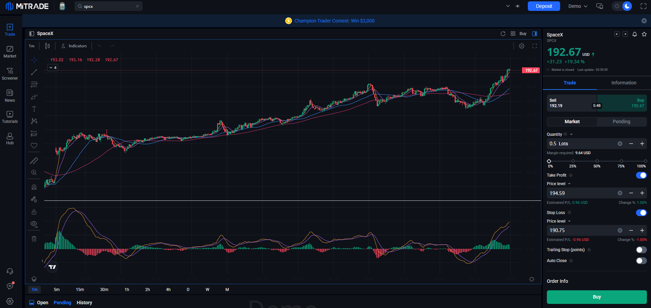
Task: Select the brush drawing tool
Action: pyautogui.click(x=34, y=97)
